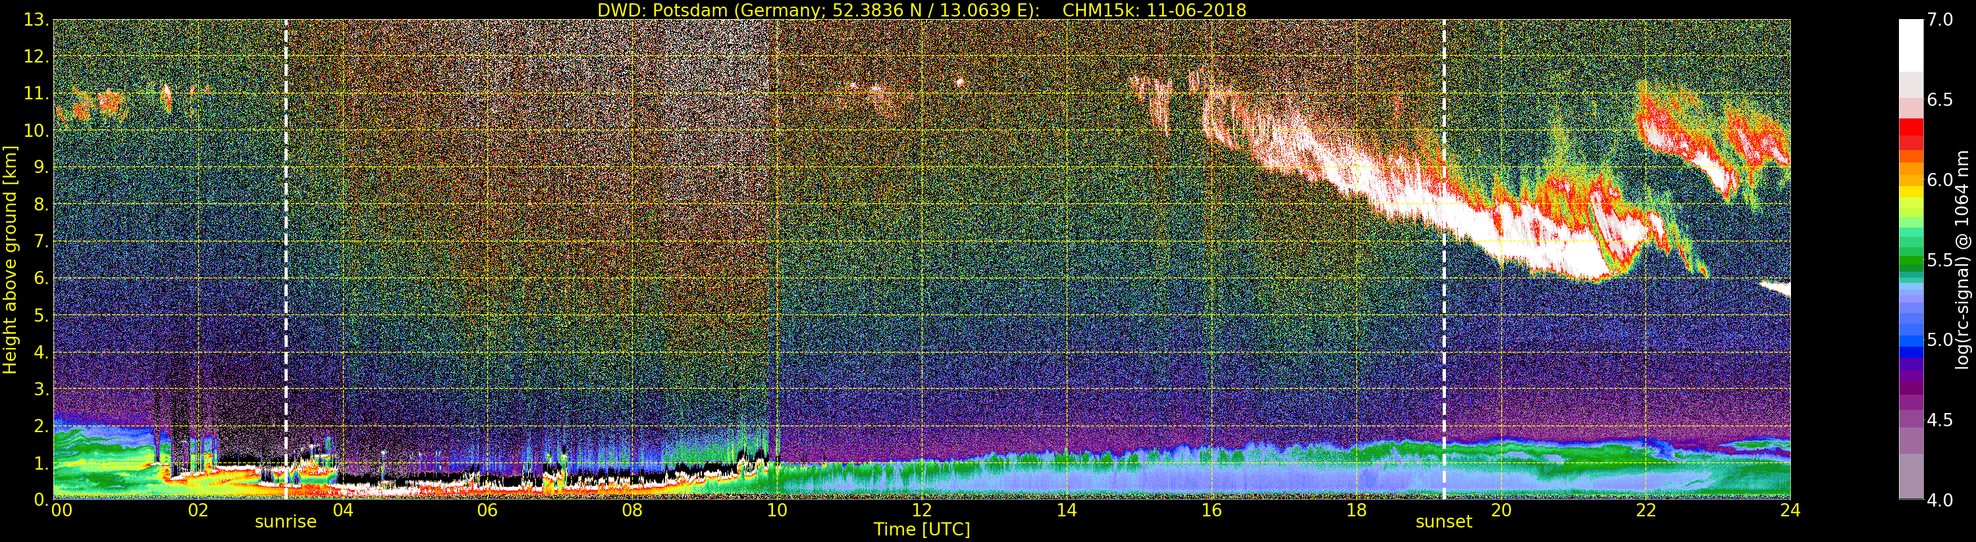Click the white dashed sunset marker line
The image size is (1976, 542).
coord(1444,259)
